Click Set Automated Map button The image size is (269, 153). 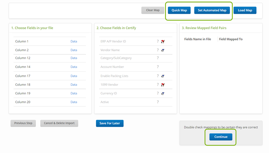(x=212, y=10)
